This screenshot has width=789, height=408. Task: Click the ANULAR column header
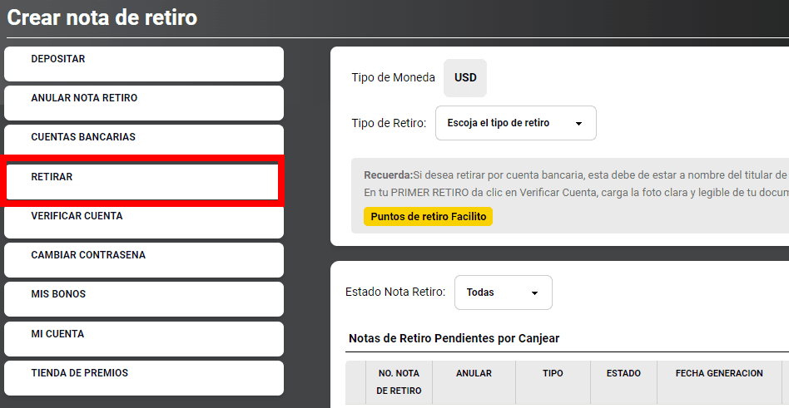(474, 382)
